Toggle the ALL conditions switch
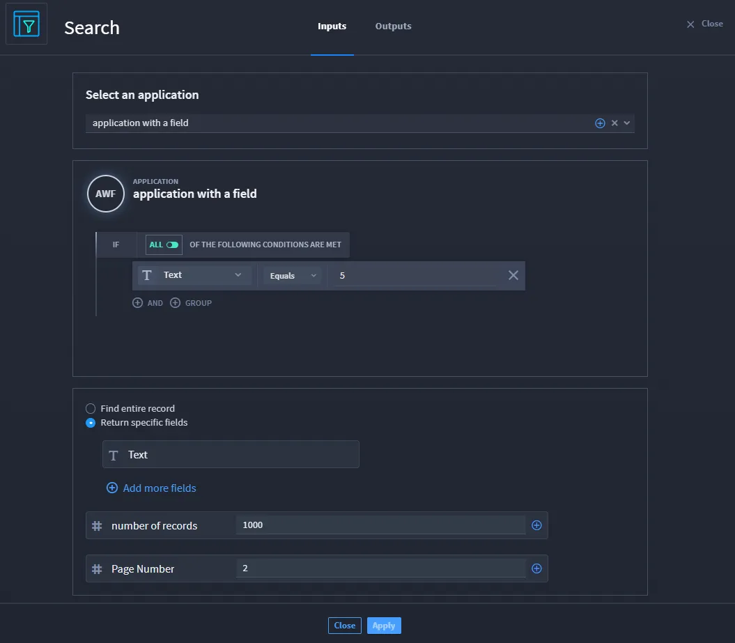 coord(172,245)
